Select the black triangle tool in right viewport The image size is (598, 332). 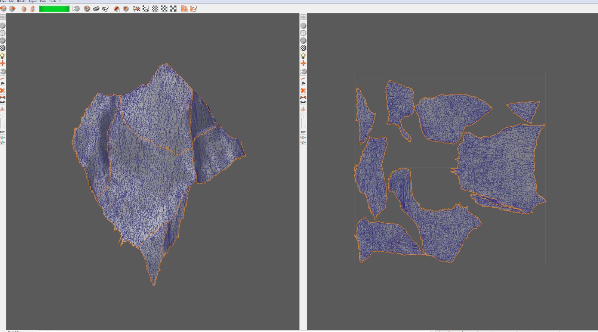tap(303, 83)
